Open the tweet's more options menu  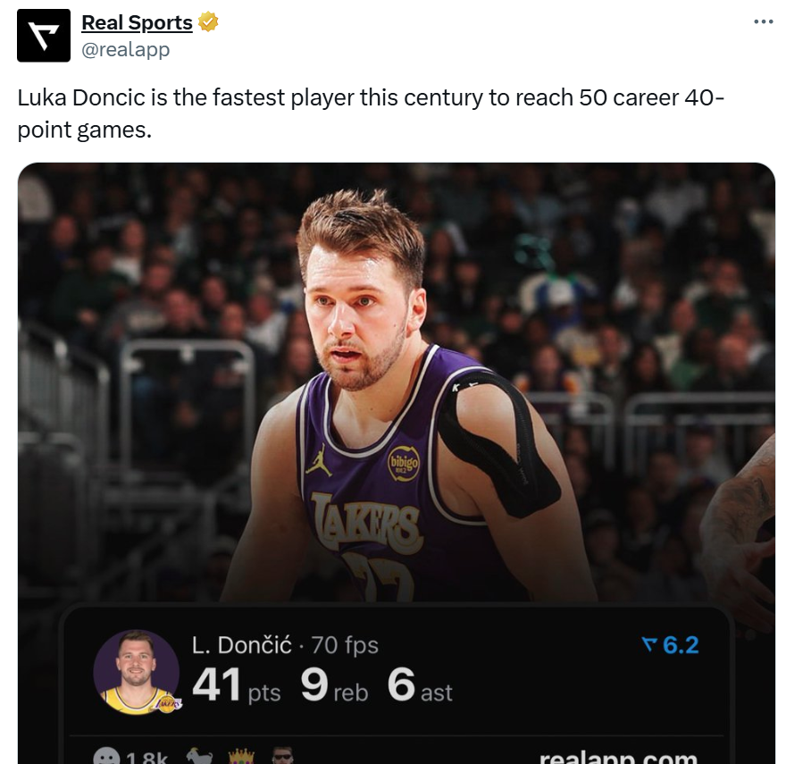763,22
